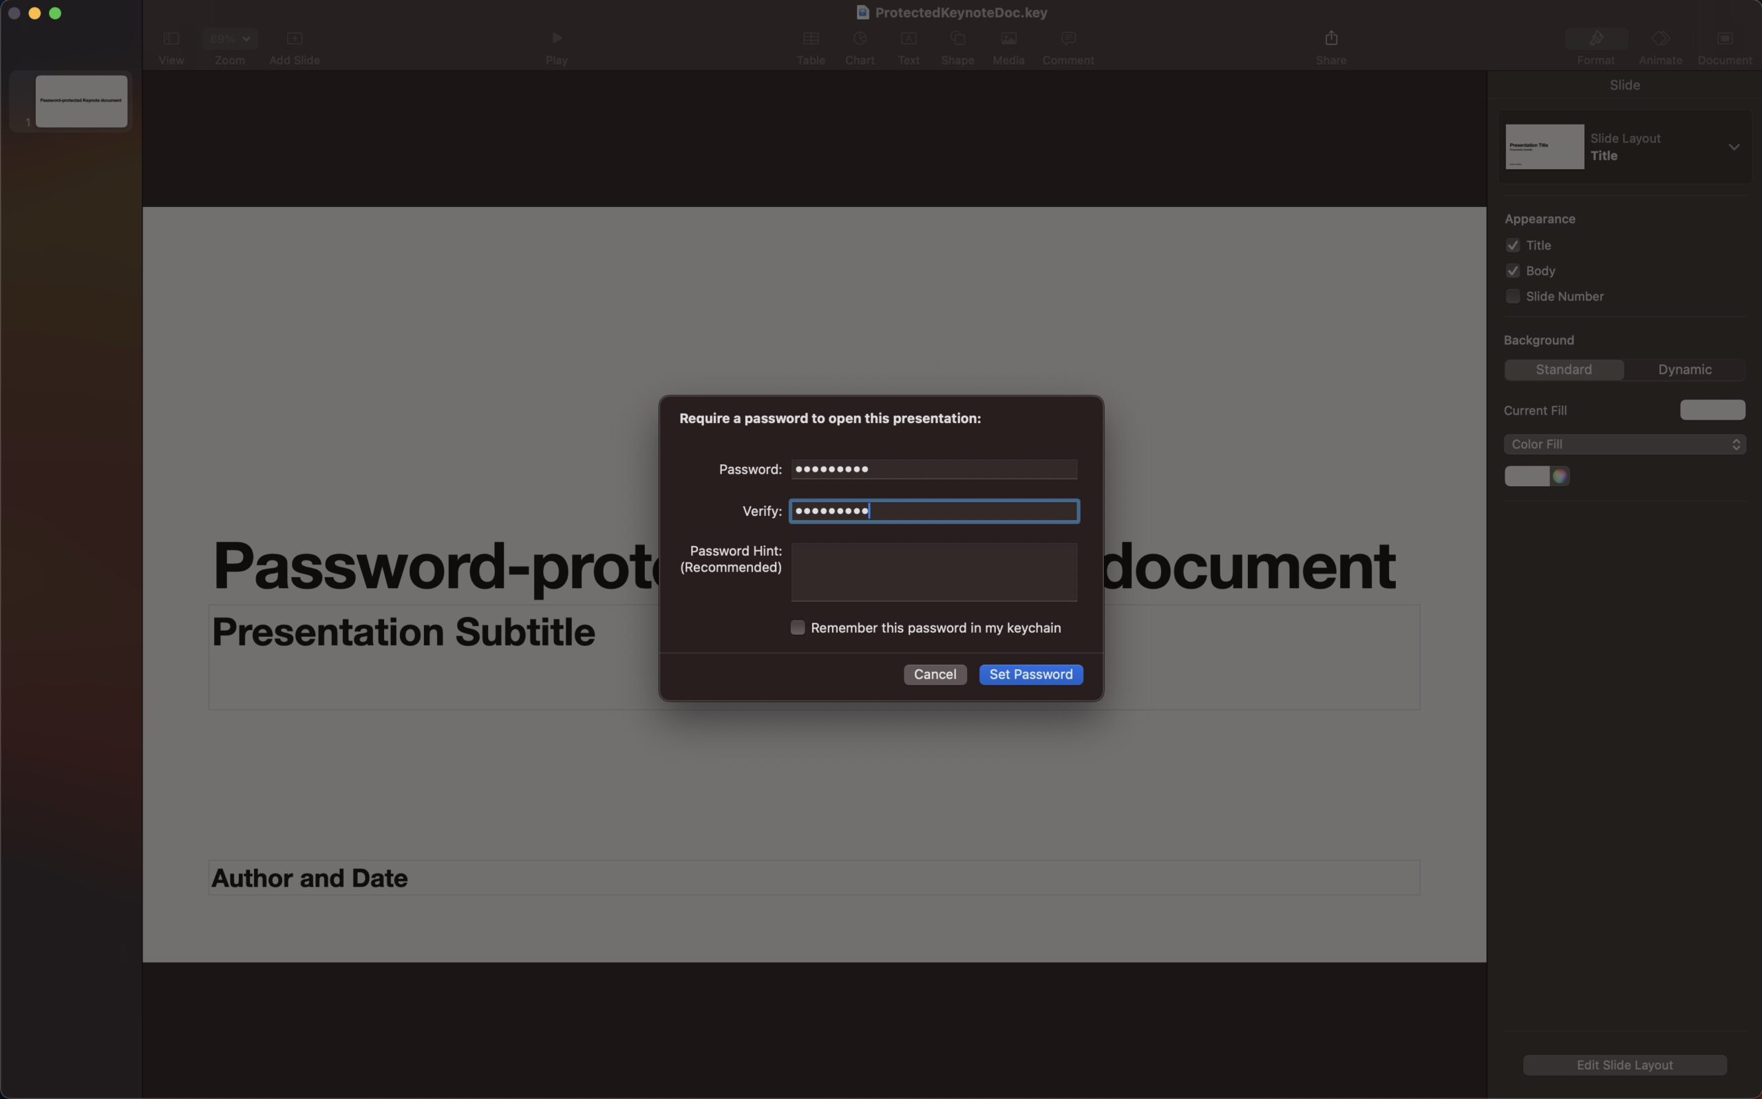The width and height of the screenshot is (1762, 1099).
Task: Insert a Table from the toolbar
Action: 811,38
